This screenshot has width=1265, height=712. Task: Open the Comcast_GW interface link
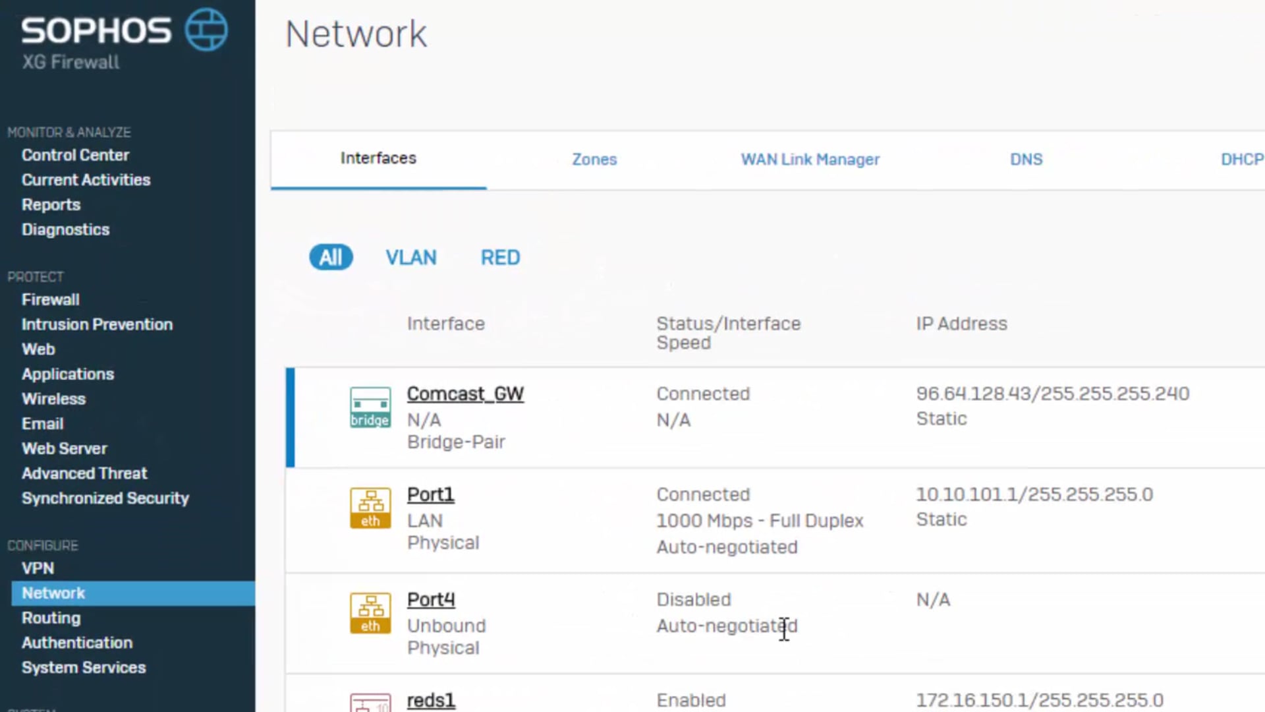point(465,394)
